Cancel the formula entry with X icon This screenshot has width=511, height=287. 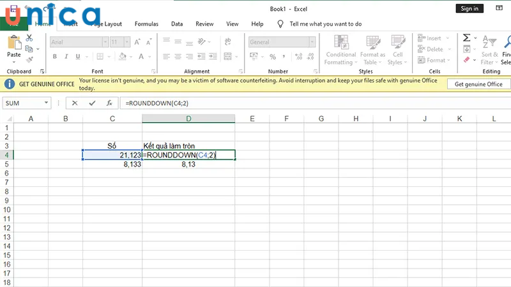coord(75,103)
